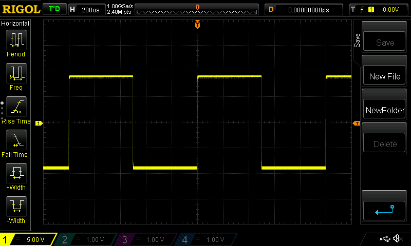This screenshot has height=246, width=411.
Task: Turn on channel 4 tab
Action: 207,239
